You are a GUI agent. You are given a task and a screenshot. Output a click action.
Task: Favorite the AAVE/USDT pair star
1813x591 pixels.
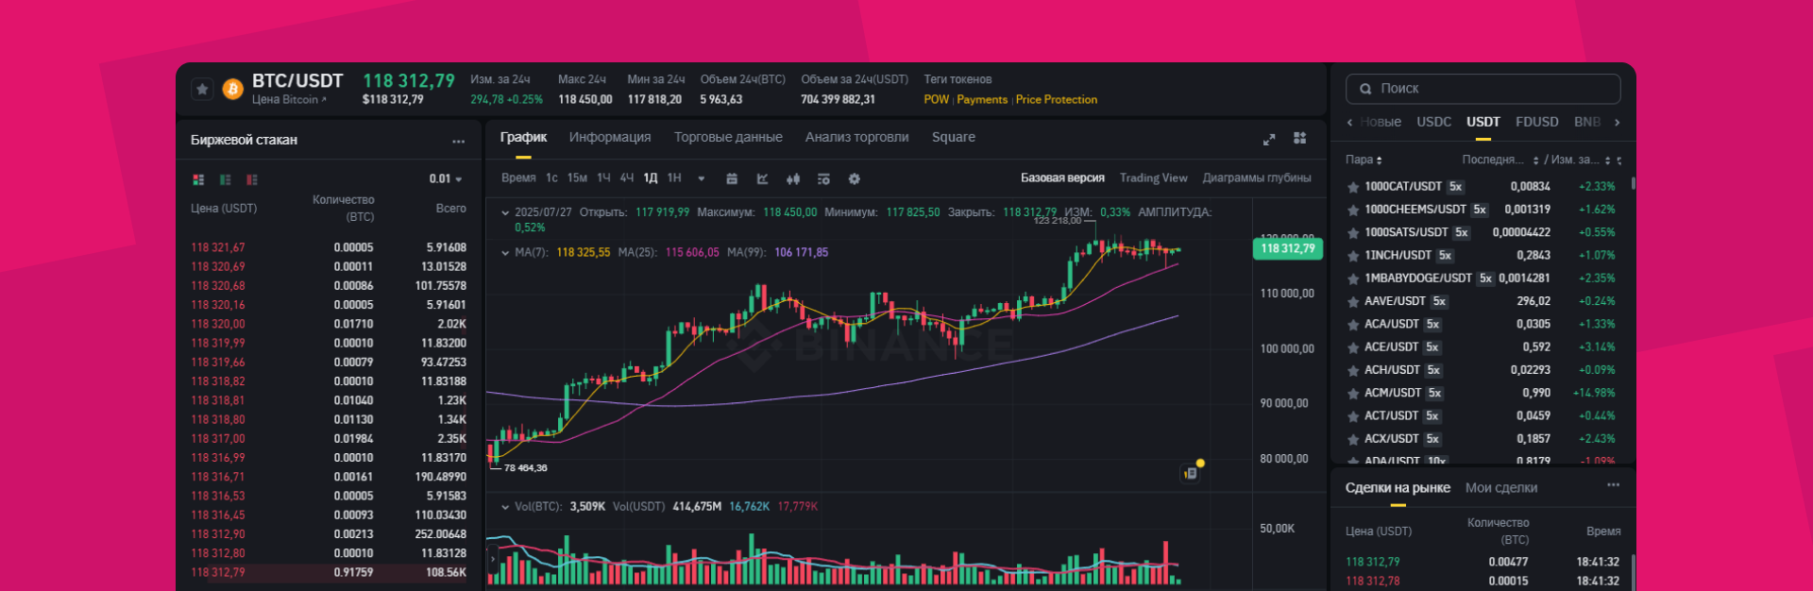tap(1352, 301)
